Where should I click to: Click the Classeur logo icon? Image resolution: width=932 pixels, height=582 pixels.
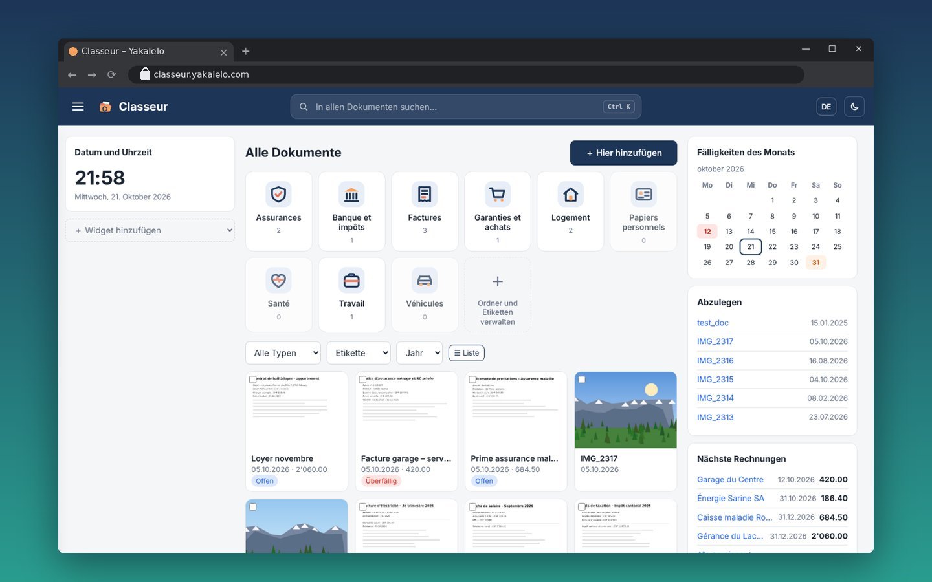click(105, 107)
